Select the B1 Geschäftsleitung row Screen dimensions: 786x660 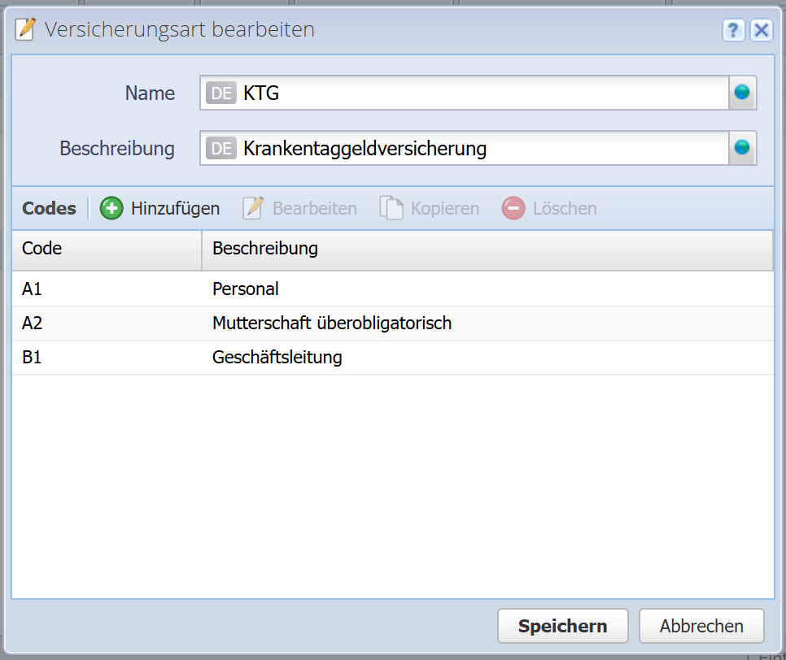tap(392, 357)
